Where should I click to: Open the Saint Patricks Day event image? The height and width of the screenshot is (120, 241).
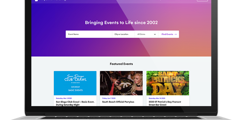pyautogui.click(x=168, y=83)
